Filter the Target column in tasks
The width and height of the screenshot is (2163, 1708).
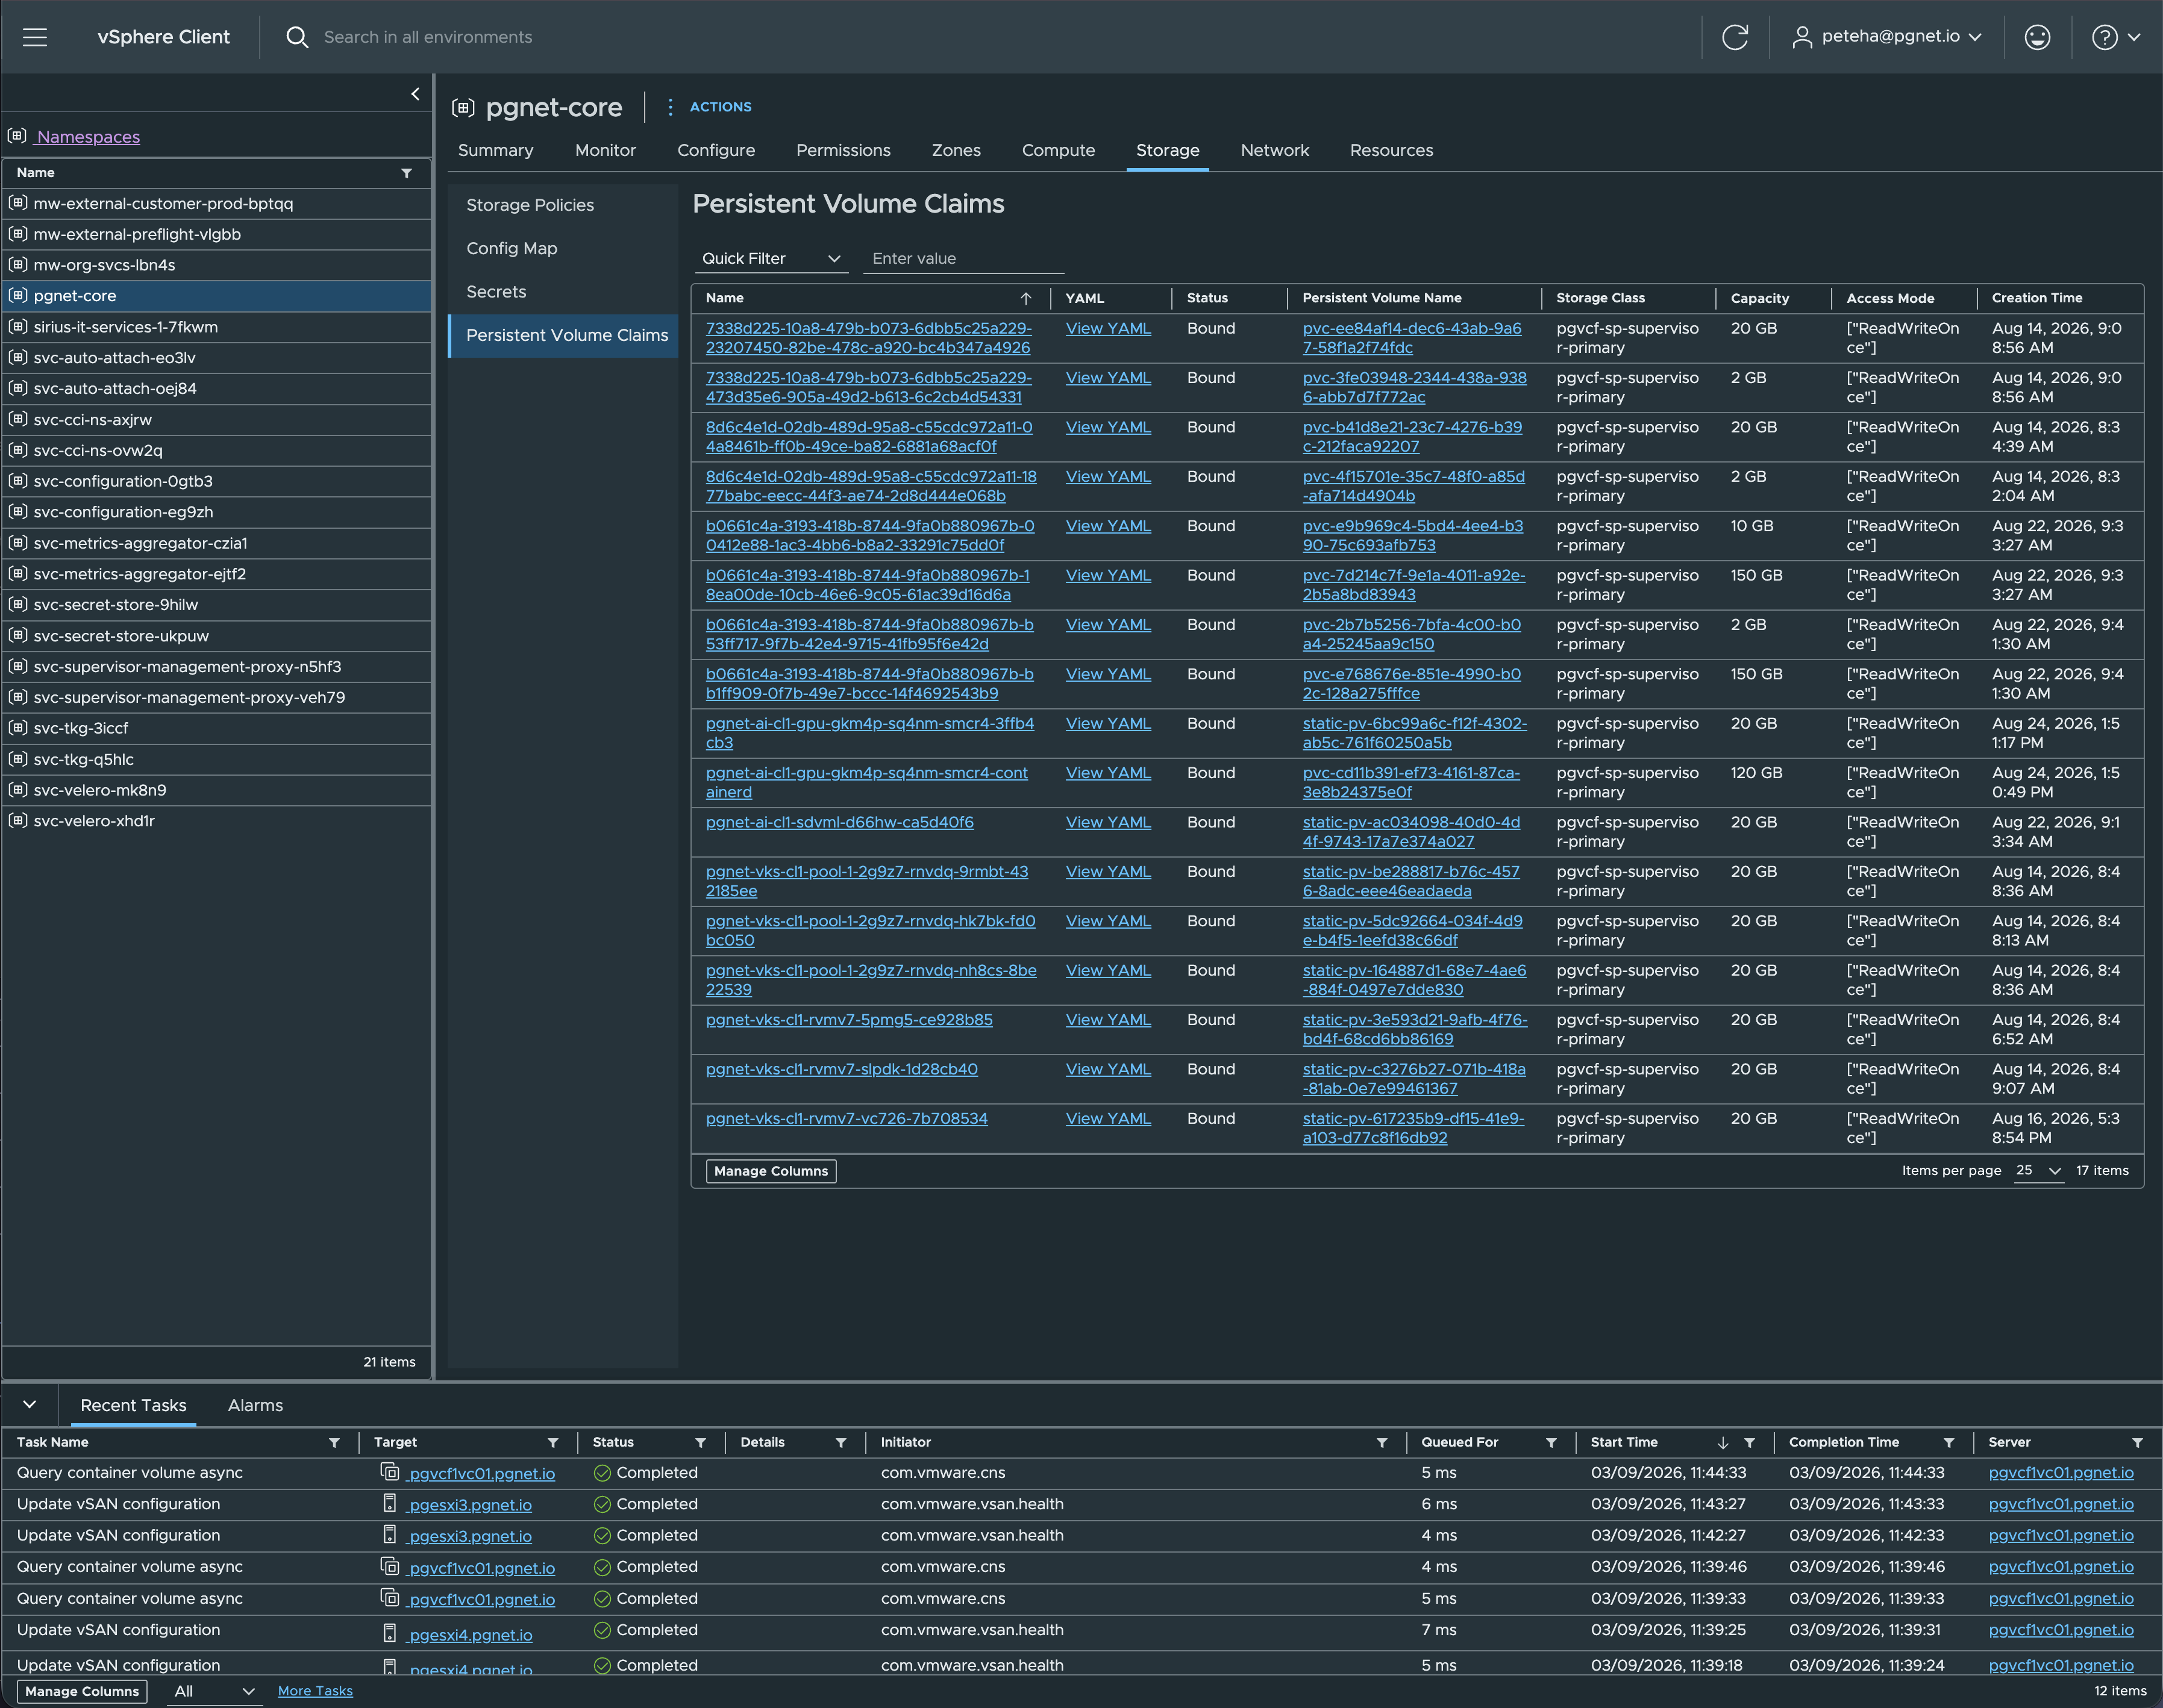[552, 1442]
